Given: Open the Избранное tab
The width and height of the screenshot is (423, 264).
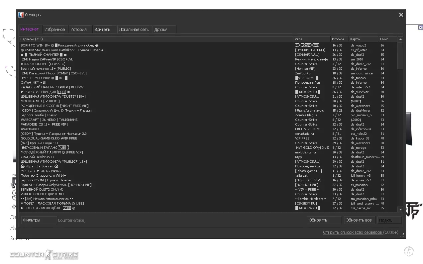Looking at the screenshot, I should pos(55,29).
